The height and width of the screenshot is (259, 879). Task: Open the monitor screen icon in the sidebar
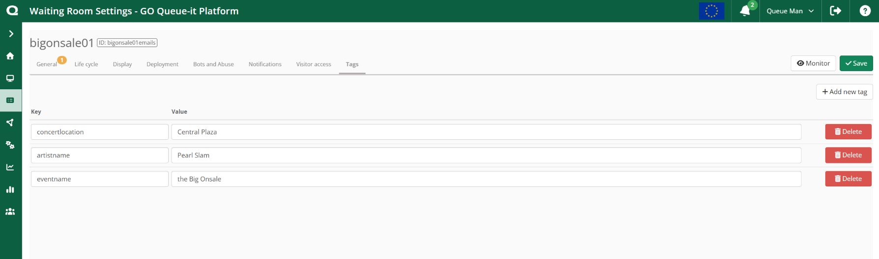pyautogui.click(x=10, y=78)
